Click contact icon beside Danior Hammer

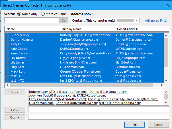(8, 40)
